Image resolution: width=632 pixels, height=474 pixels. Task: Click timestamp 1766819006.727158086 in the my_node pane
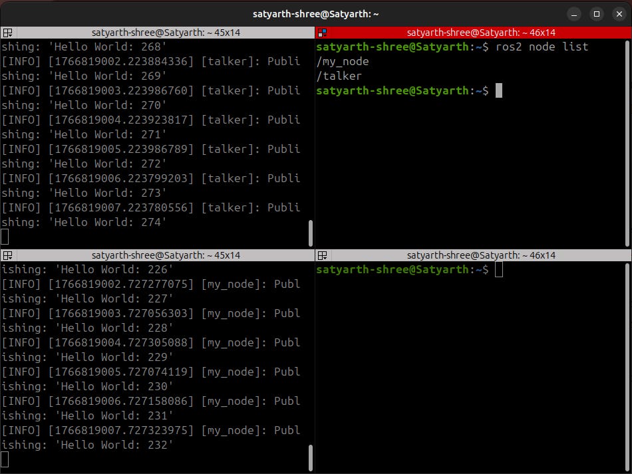121,401
